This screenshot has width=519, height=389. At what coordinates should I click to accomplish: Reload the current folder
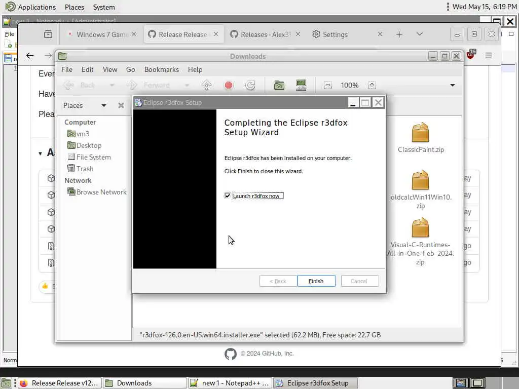pyautogui.click(x=250, y=85)
